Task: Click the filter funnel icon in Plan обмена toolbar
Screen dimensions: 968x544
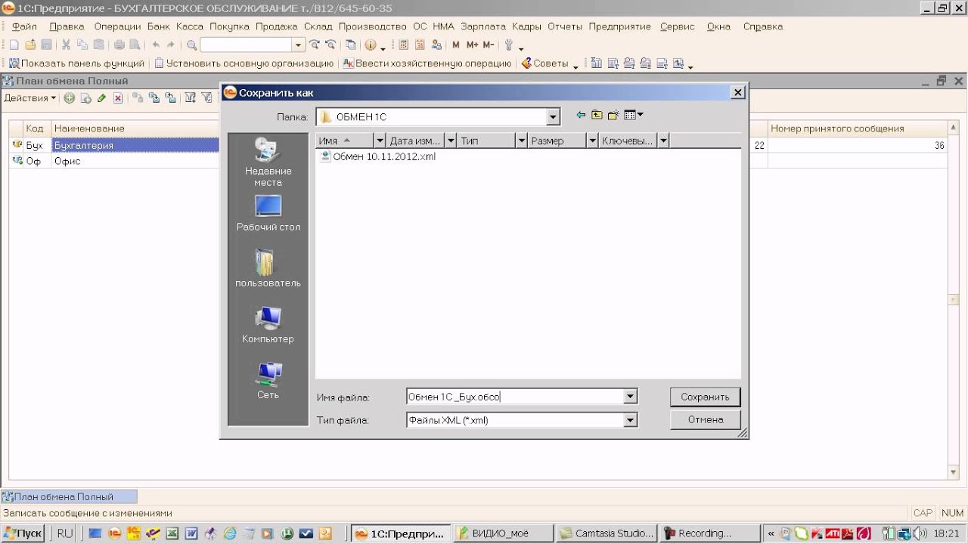Action: (190, 97)
